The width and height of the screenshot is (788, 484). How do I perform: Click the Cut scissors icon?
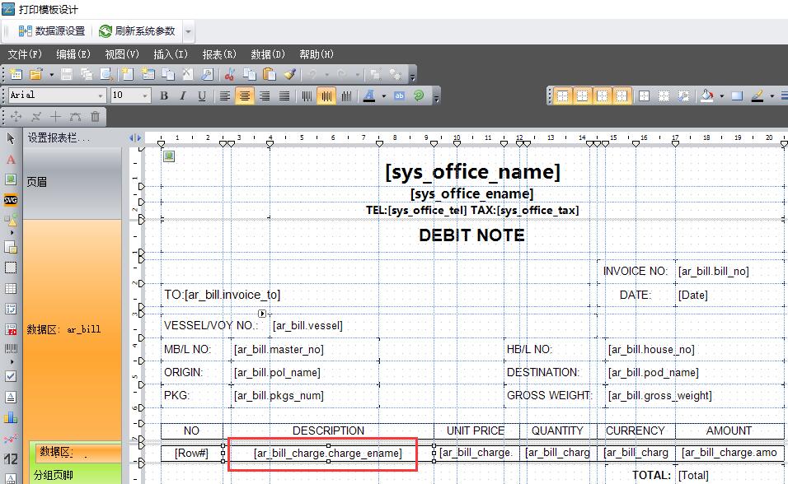point(230,74)
